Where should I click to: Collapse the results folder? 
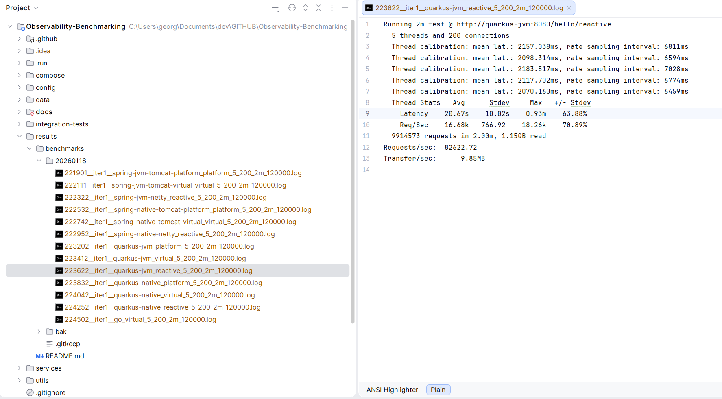click(x=20, y=136)
